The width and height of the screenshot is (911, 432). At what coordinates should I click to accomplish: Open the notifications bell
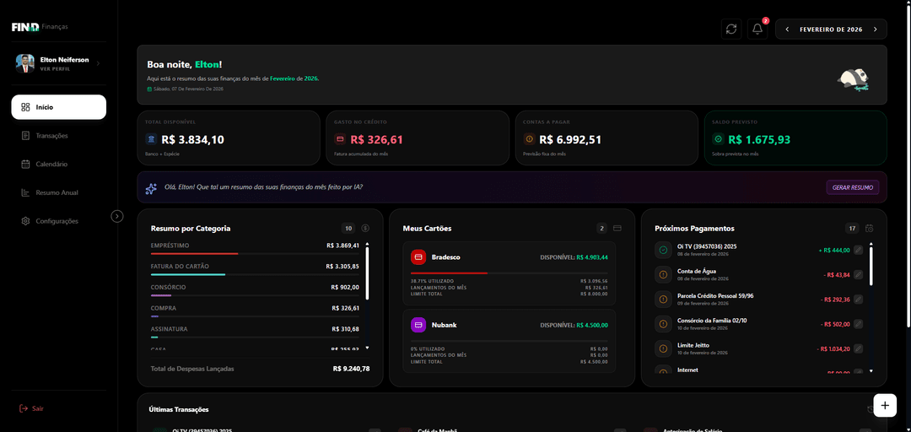(x=757, y=29)
